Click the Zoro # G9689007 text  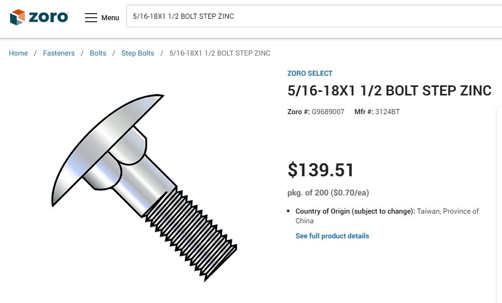316,112
